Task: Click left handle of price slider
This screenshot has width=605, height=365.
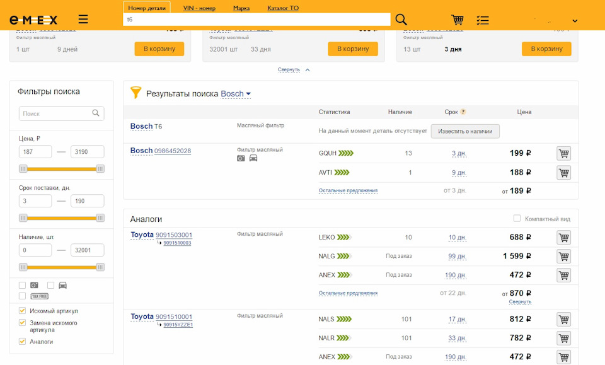Action: click(x=23, y=168)
